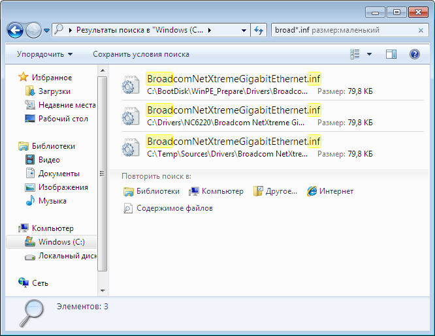Select the inf file in C:\Temp\Sources

(272, 147)
